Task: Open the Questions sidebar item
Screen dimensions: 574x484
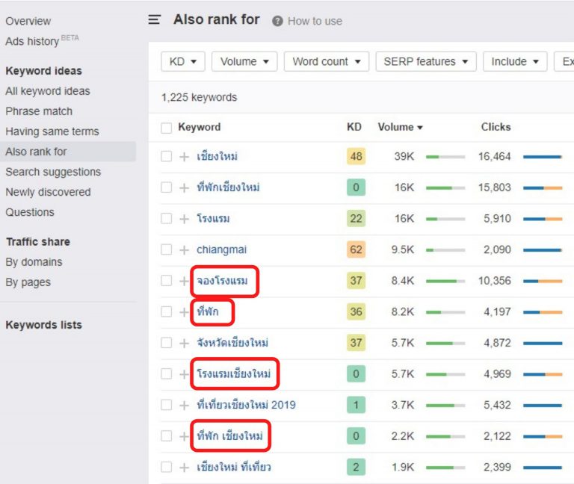Action: click(30, 212)
